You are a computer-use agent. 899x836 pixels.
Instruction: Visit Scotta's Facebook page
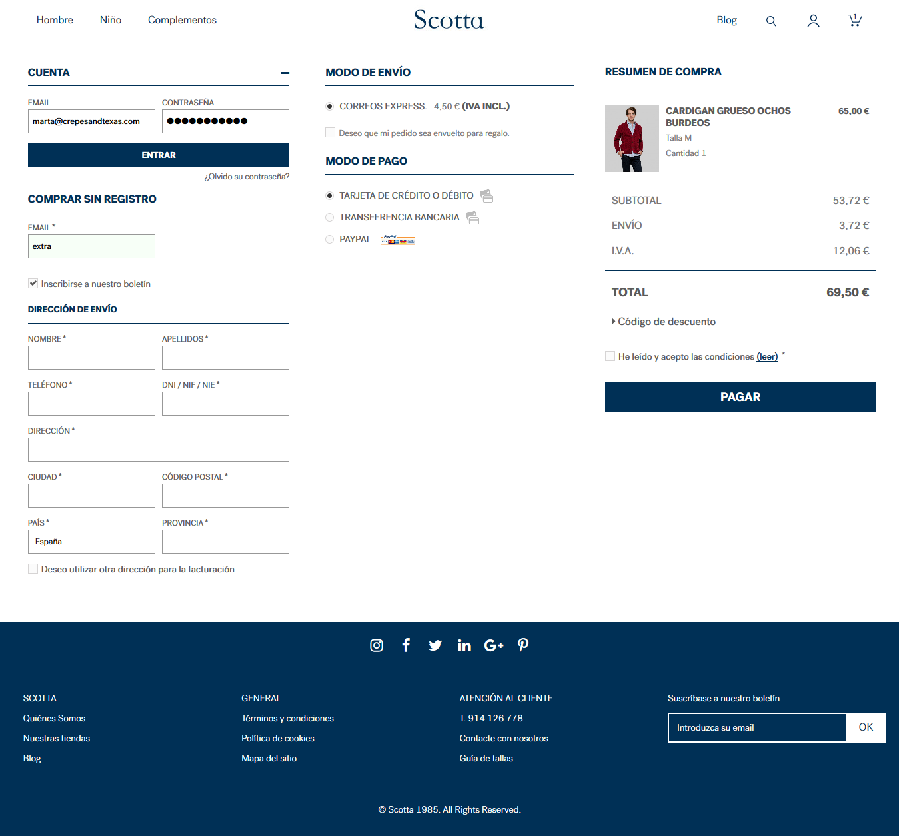(406, 645)
